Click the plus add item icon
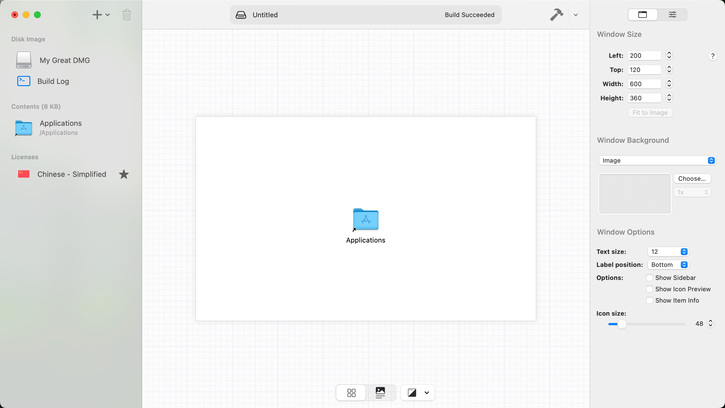The height and width of the screenshot is (408, 725). pyautogui.click(x=97, y=15)
